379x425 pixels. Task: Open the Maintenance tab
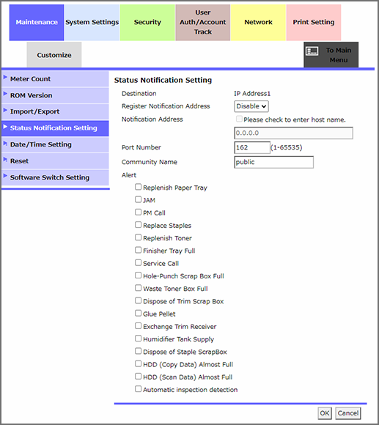(37, 23)
